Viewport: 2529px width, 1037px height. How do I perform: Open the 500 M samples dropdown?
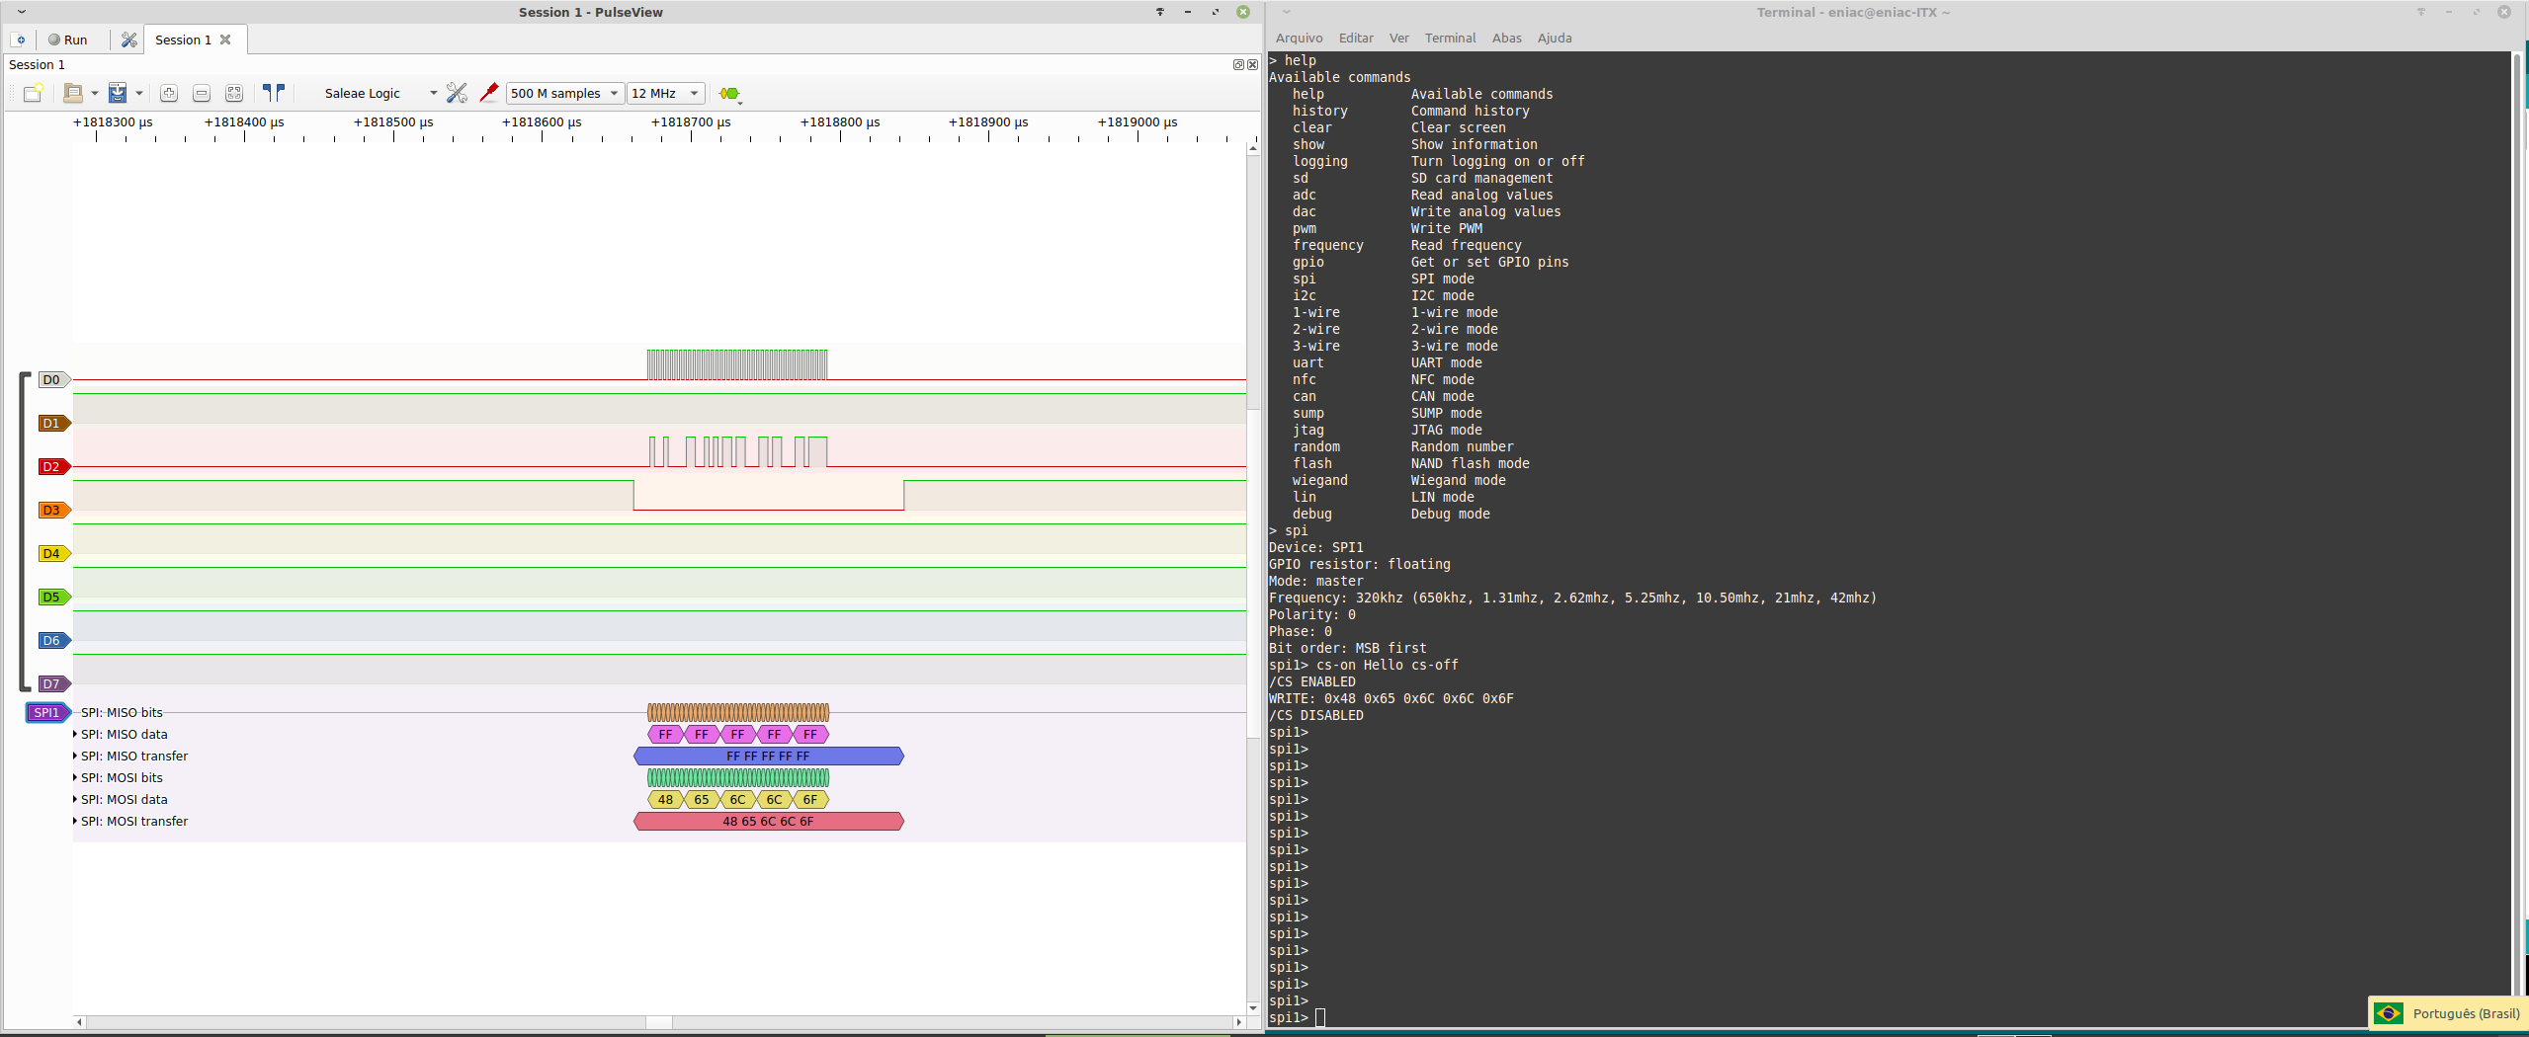click(x=564, y=93)
